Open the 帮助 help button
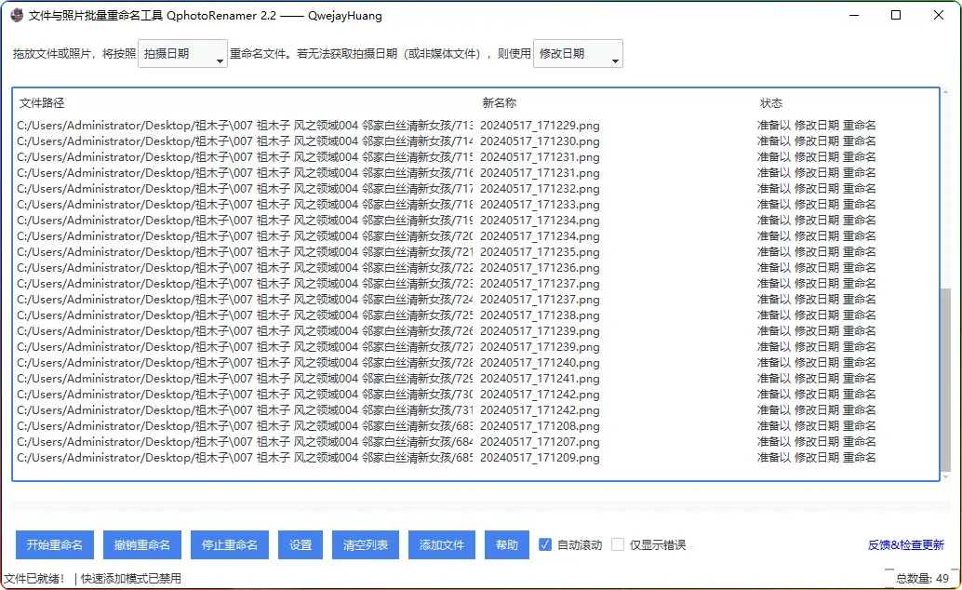 pyautogui.click(x=507, y=545)
